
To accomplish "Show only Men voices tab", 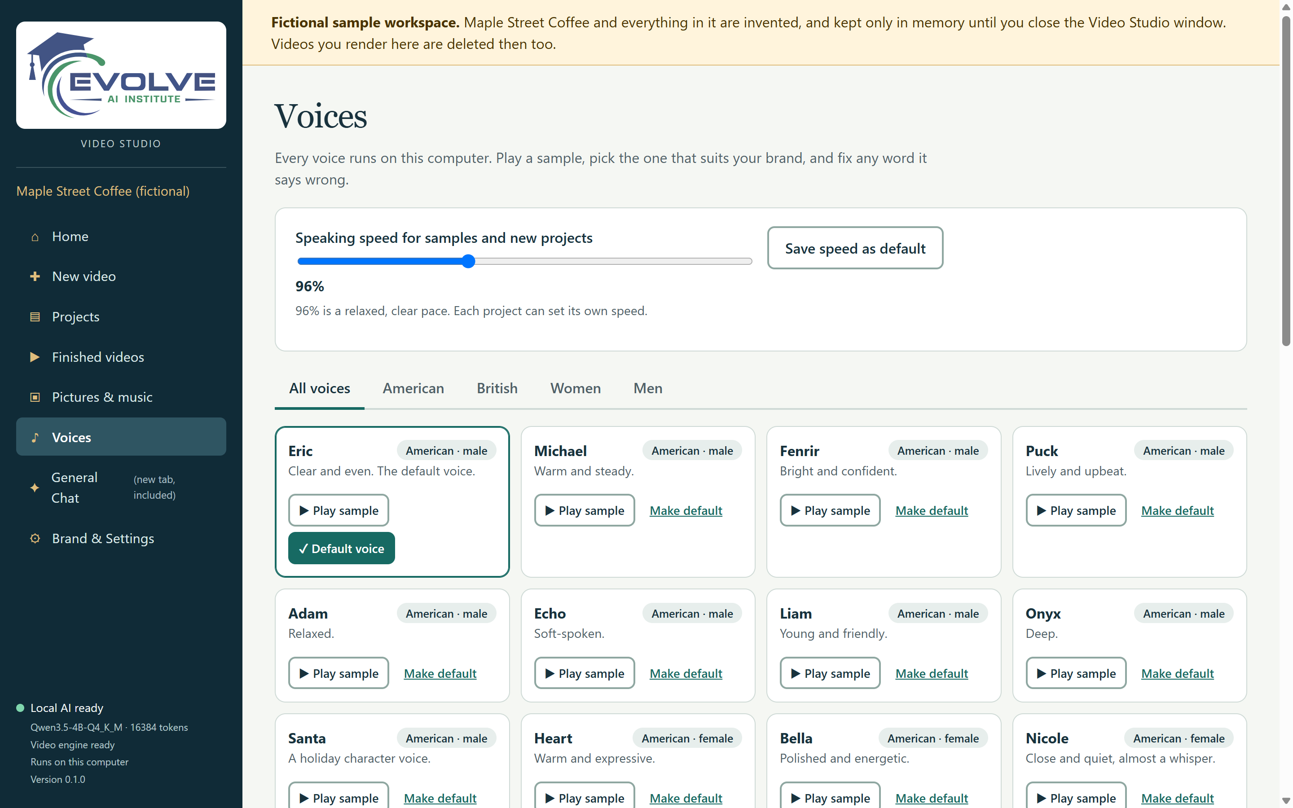I will (x=647, y=388).
